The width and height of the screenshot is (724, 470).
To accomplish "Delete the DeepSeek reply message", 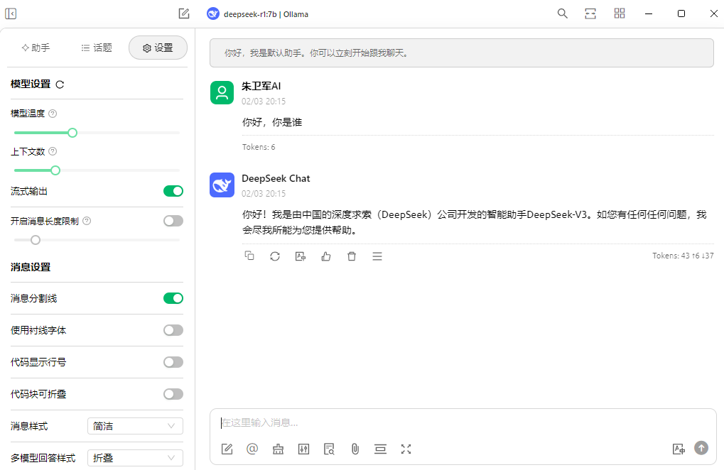I will 352,256.
